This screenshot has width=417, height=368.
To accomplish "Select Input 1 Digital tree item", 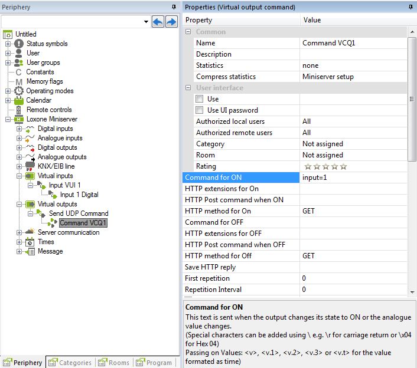I will (79, 195).
